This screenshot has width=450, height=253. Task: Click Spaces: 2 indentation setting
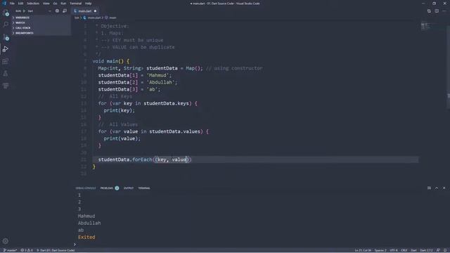380,250
